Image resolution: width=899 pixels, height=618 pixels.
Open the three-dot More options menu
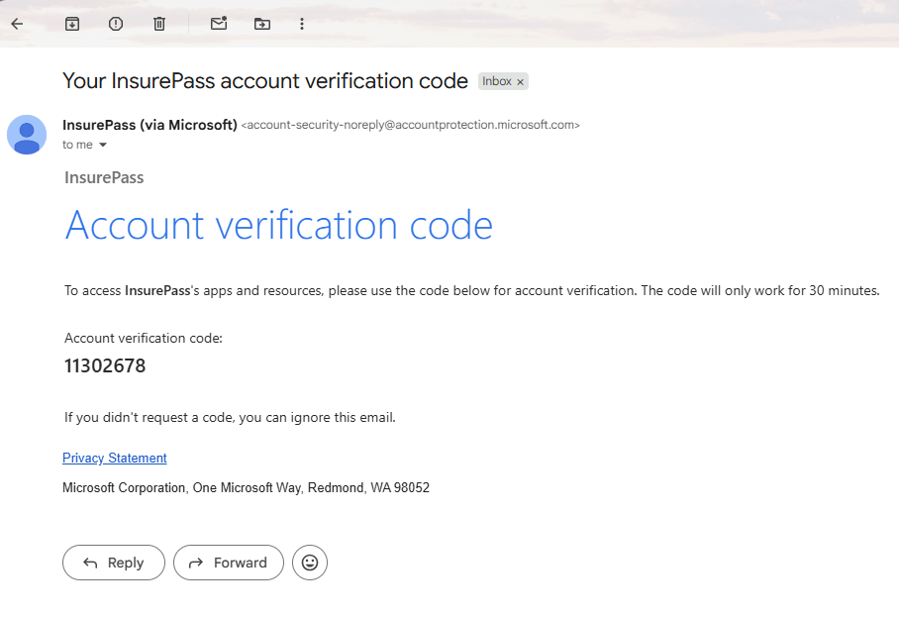click(x=302, y=24)
